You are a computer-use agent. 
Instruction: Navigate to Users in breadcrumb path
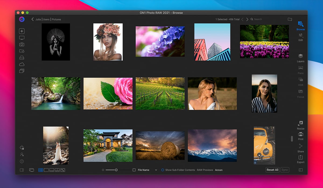(x=46, y=19)
